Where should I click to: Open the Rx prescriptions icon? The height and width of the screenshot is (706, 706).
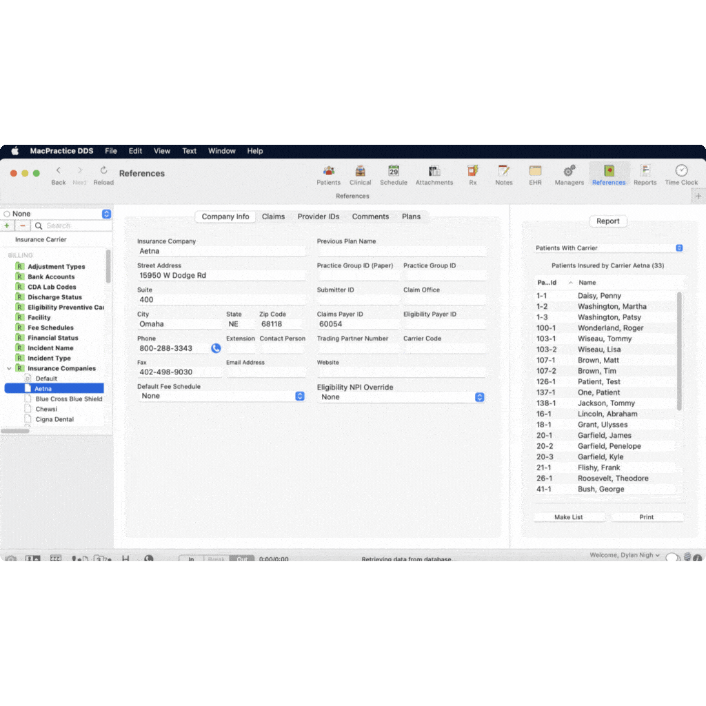point(473,174)
